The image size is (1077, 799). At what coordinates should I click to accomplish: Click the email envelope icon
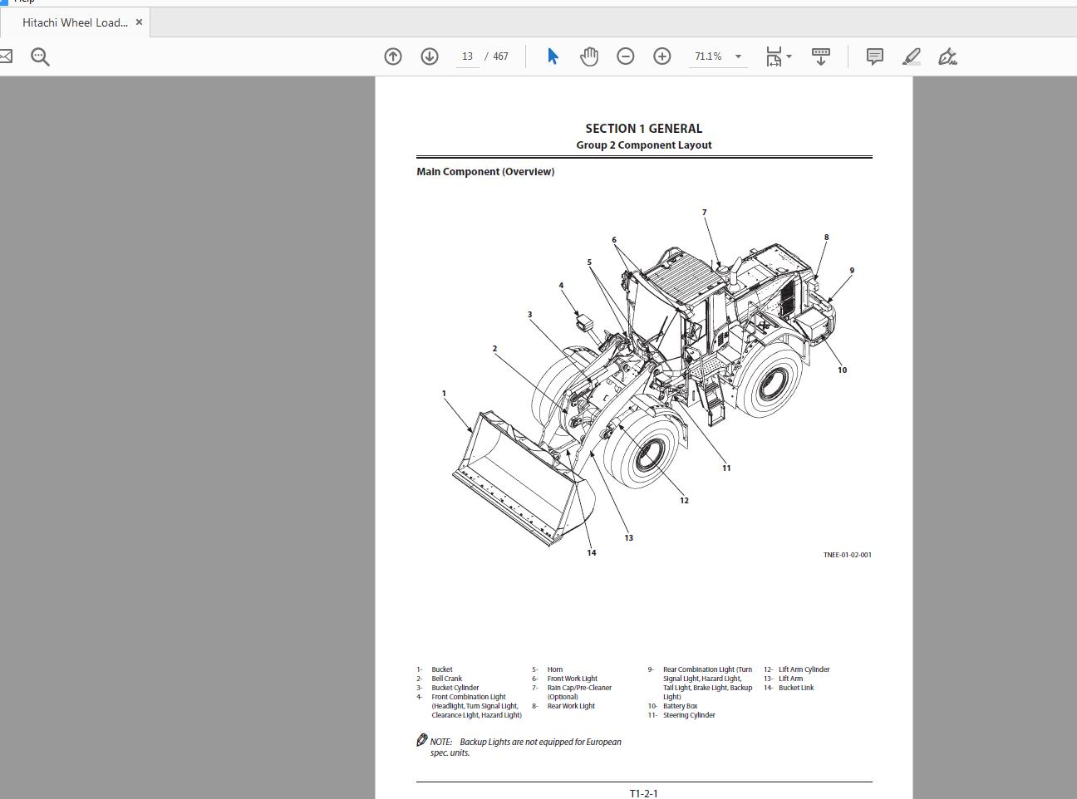(x=5, y=56)
